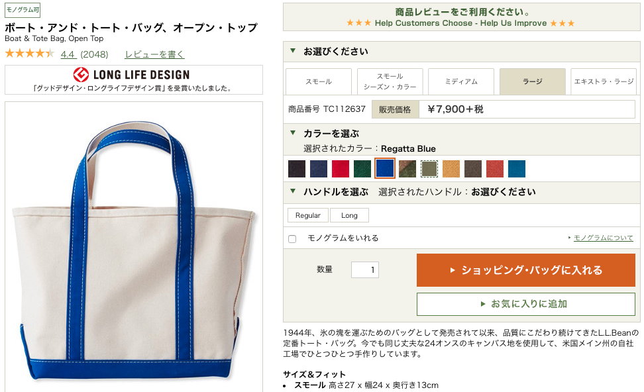The width and height of the screenshot is (644, 392).
Task: Click the 数量 quantity input field
Action: tap(364, 269)
